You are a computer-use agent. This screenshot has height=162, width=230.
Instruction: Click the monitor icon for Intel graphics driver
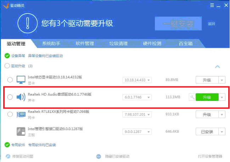click(21, 80)
